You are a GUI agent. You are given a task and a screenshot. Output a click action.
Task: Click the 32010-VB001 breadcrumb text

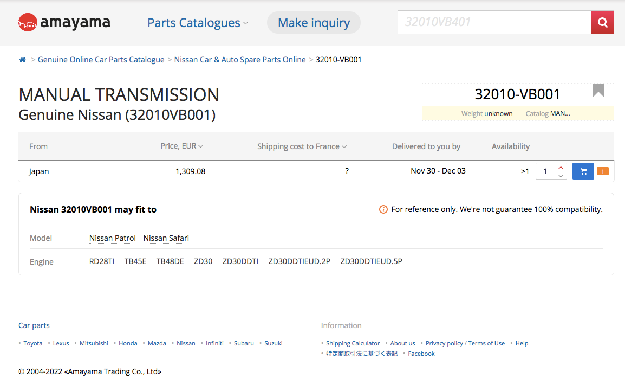pyautogui.click(x=338, y=60)
